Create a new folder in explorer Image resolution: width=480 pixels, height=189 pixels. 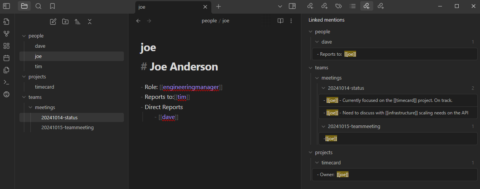(65, 22)
